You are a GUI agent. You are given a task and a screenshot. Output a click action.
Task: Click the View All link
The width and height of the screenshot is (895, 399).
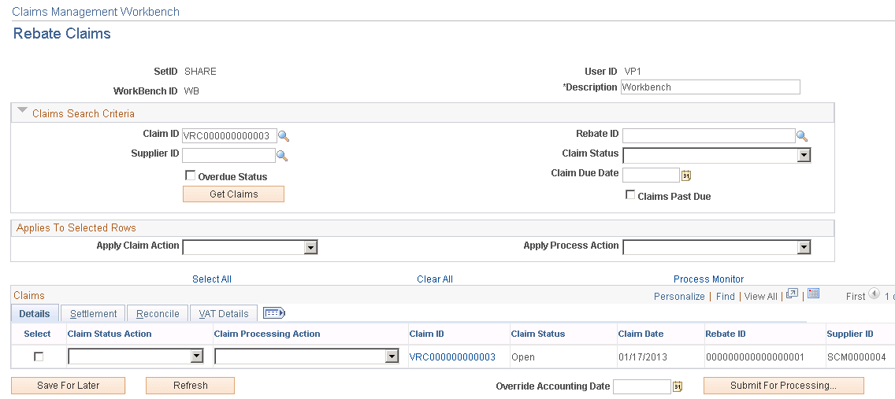[x=761, y=297]
